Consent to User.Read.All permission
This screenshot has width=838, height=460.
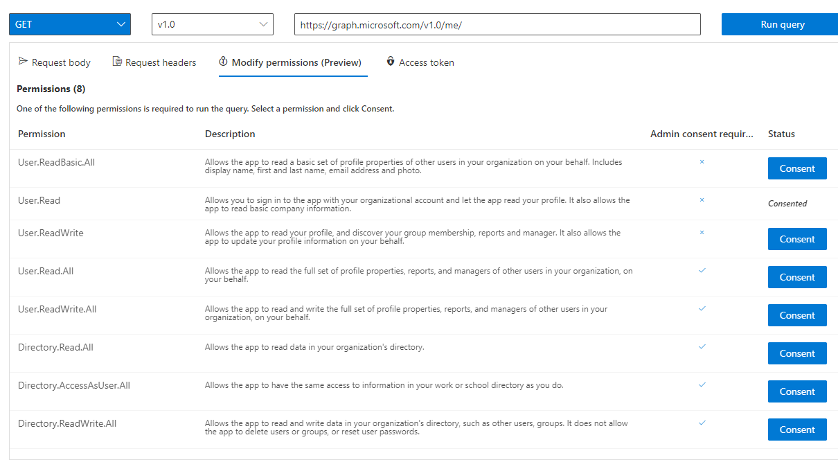point(797,277)
